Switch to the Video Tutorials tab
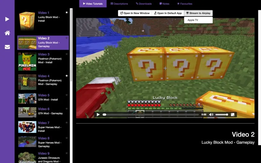This screenshot has width=261, height=163. tap(93, 4)
